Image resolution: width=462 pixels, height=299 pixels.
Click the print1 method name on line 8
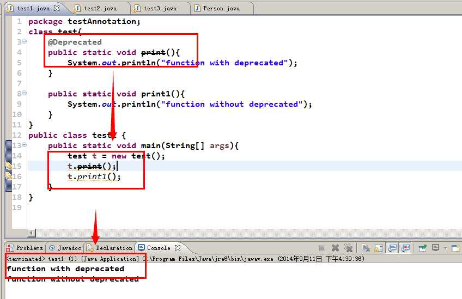click(x=156, y=94)
